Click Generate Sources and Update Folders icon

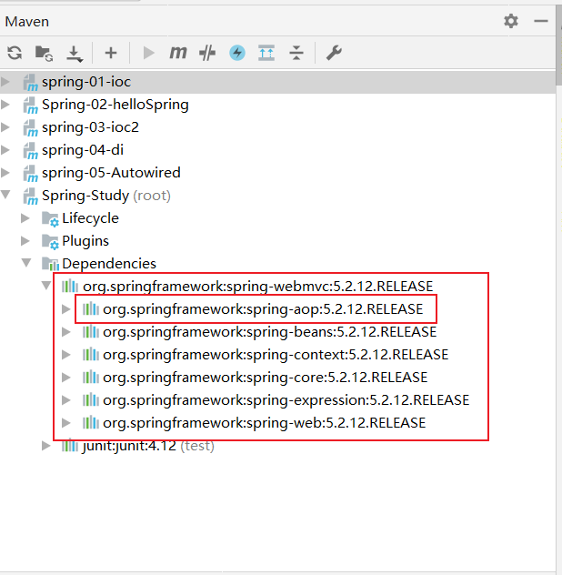tap(44, 53)
